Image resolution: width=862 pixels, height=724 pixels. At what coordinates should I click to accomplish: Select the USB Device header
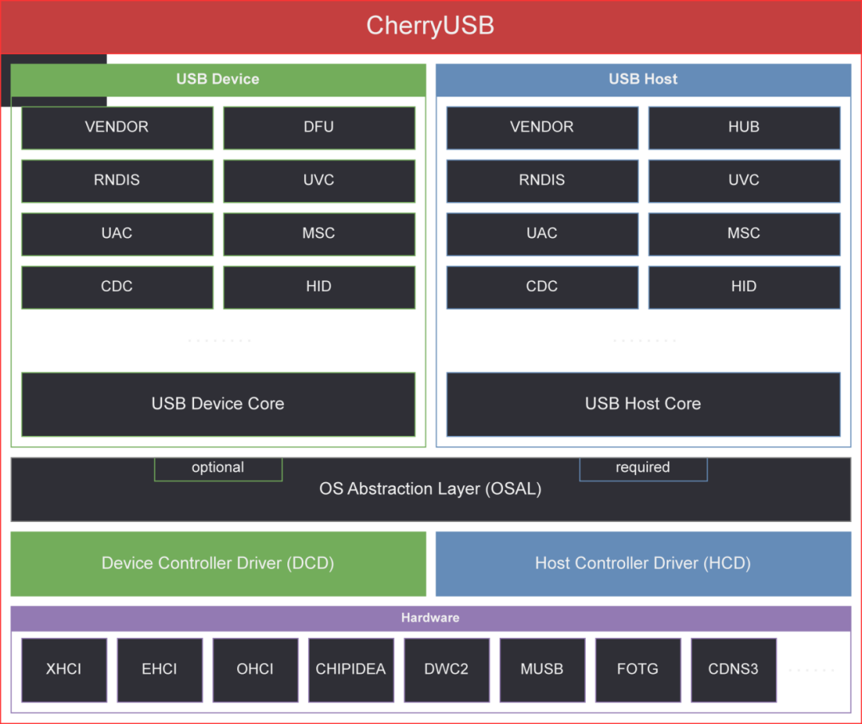click(x=218, y=80)
